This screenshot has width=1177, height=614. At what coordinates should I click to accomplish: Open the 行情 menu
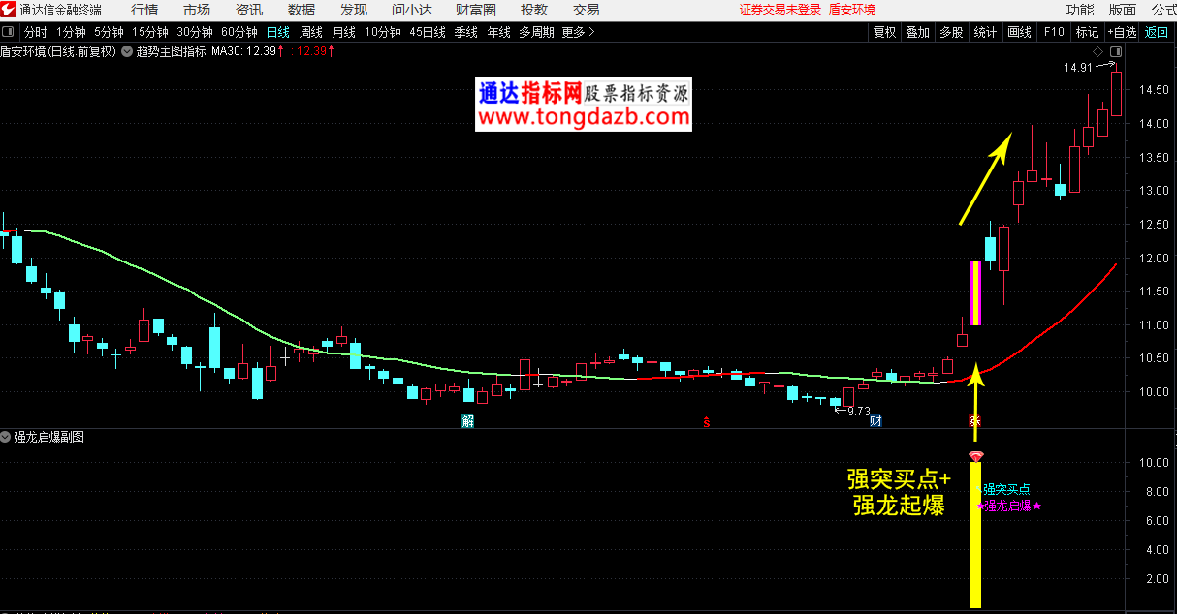[x=144, y=10]
